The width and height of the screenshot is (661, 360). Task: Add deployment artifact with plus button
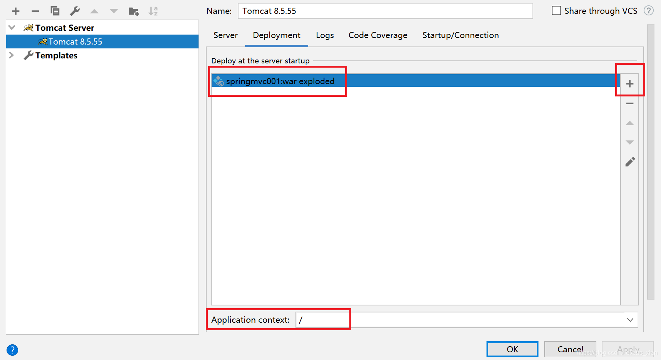630,84
